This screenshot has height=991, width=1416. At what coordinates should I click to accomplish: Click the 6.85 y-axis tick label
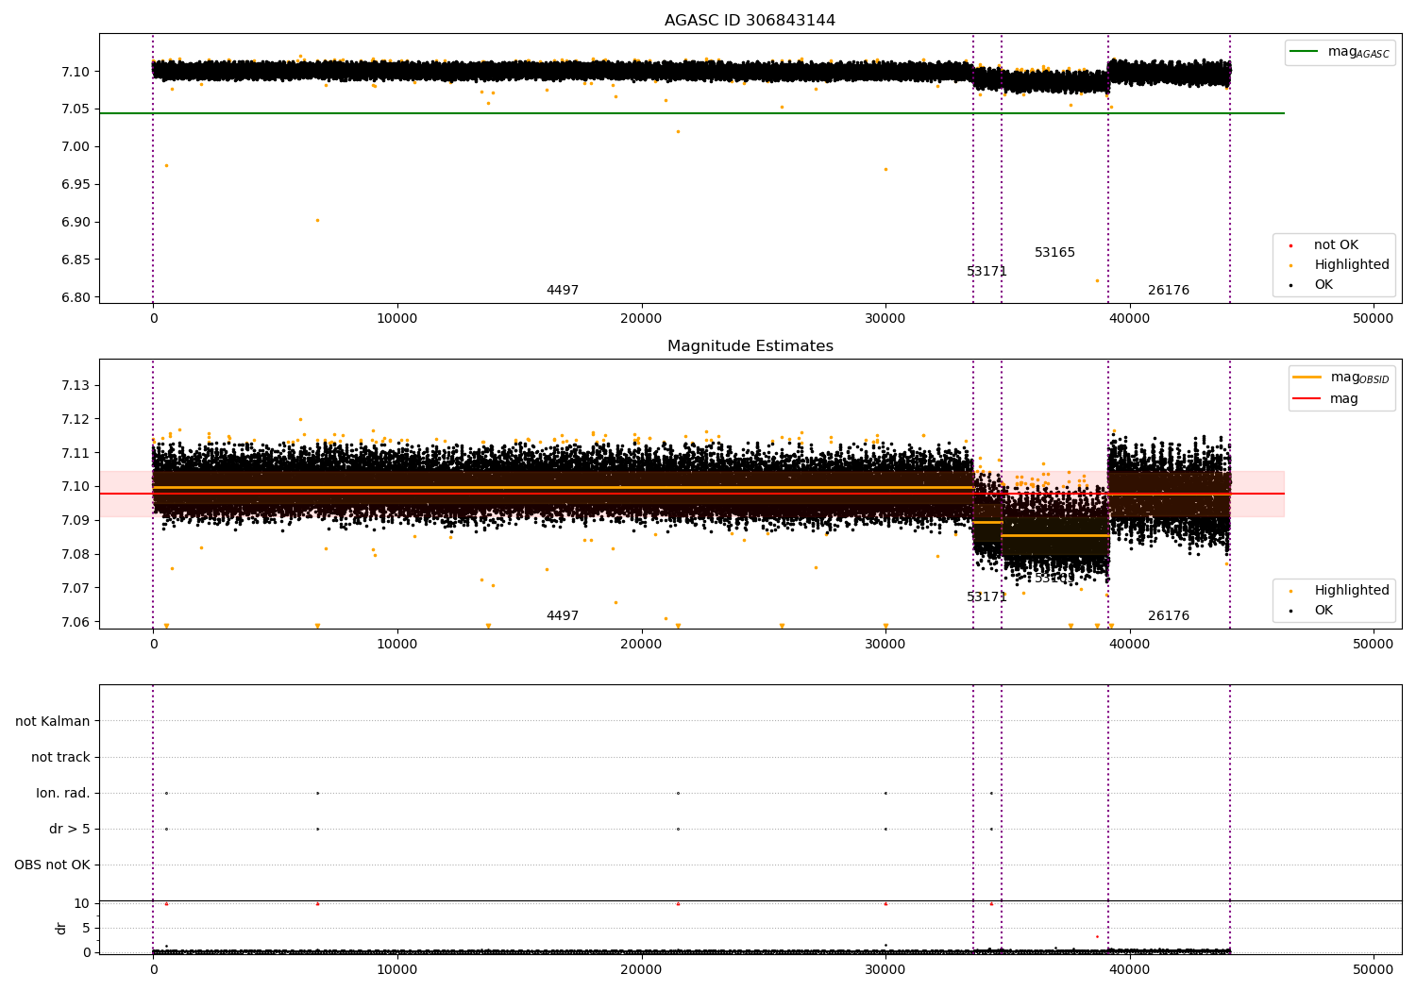coord(76,260)
